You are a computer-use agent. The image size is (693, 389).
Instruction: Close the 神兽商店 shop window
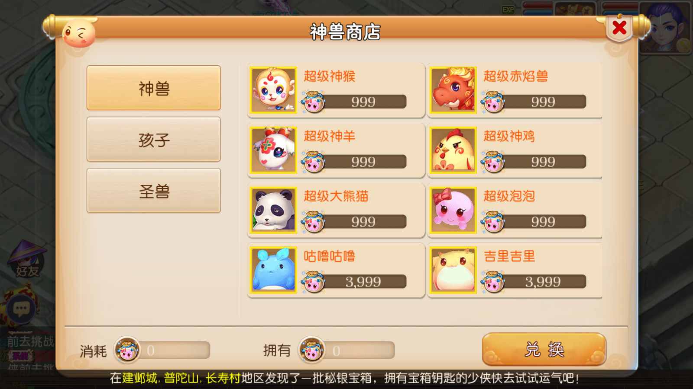click(x=619, y=28)
